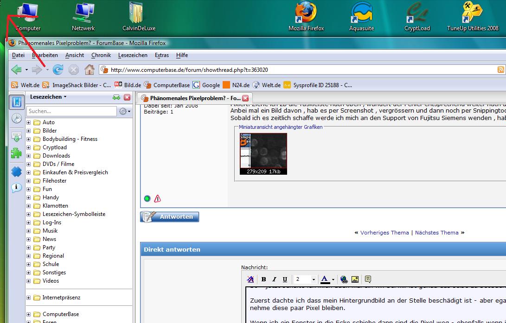Screen dimensions: 506x323
Task: Open the Bearbeiten menu
Action: [x=45, y=55]
